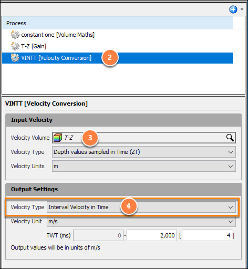The width and height of the screenshot is (248, 269).
Task: Click the Velocity Units label
Action: (x=28, y=166)
